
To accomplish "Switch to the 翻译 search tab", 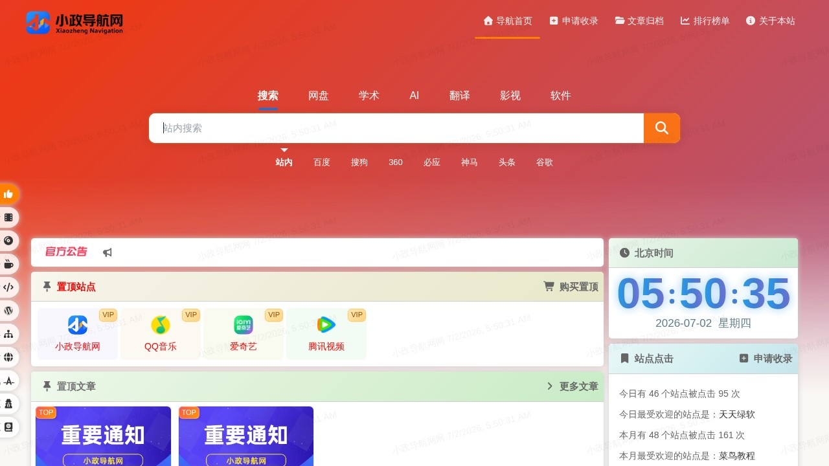I will 460,96.
